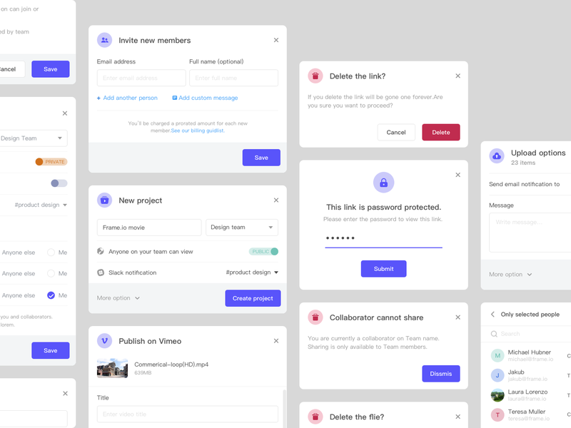Click the New project video icon

105,200
